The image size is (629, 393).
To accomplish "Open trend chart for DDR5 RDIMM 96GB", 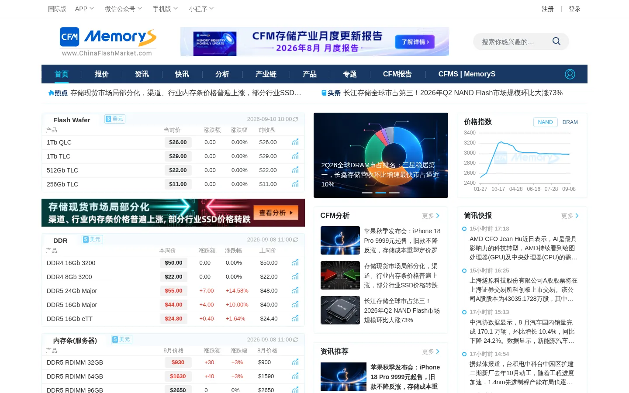I will pyautogui.click(x=295, y=390).
